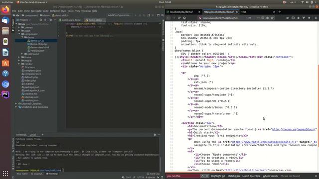The width and height of the screenshot is (319, 179).
Task: Hide the Project panel with minus icon
Action: click(55, 20)
